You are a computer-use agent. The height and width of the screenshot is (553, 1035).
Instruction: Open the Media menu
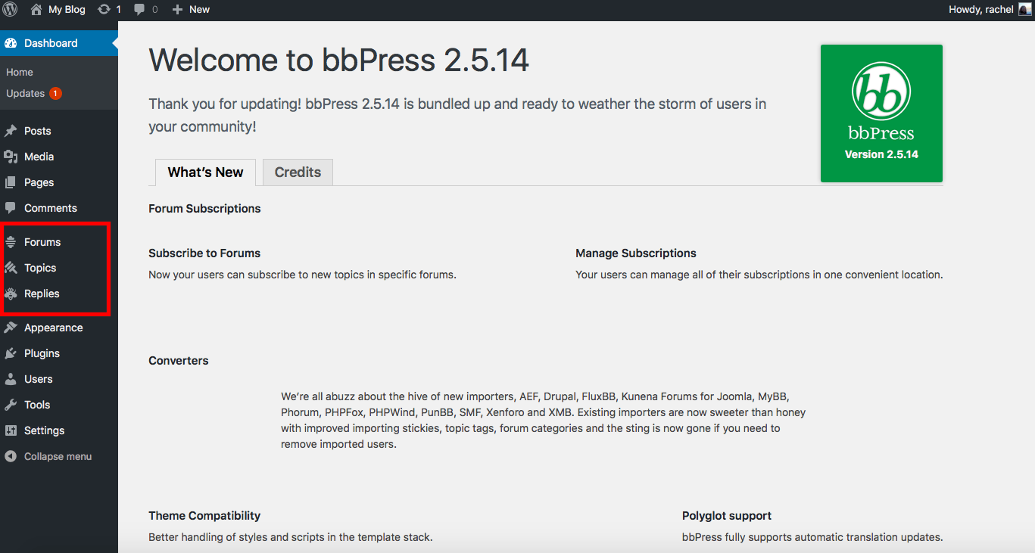tap(59, 157)
